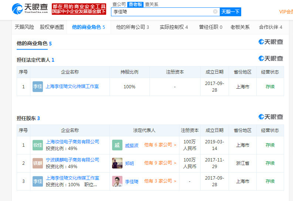Open the 戚 avatar icon for 戚振波
This screenshot has width=293, height=201.
point(117,145)
